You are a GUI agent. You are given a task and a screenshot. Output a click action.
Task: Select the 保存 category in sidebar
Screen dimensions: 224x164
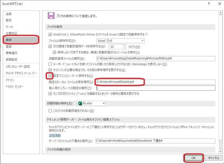point(21,40)
